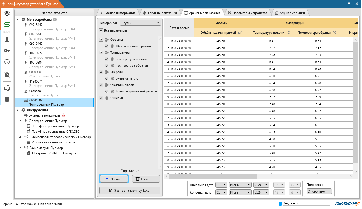Click calendar icon of Тарифное расписание СПОДЭС
Screen dimensions: 362x209
[x=29, y=132]
